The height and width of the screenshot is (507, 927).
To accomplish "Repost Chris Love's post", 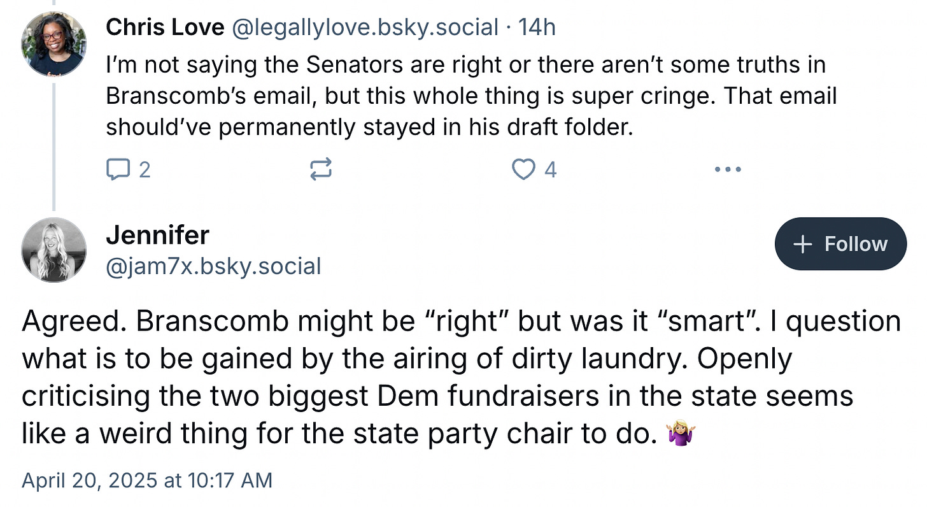I will pos(320,169).
